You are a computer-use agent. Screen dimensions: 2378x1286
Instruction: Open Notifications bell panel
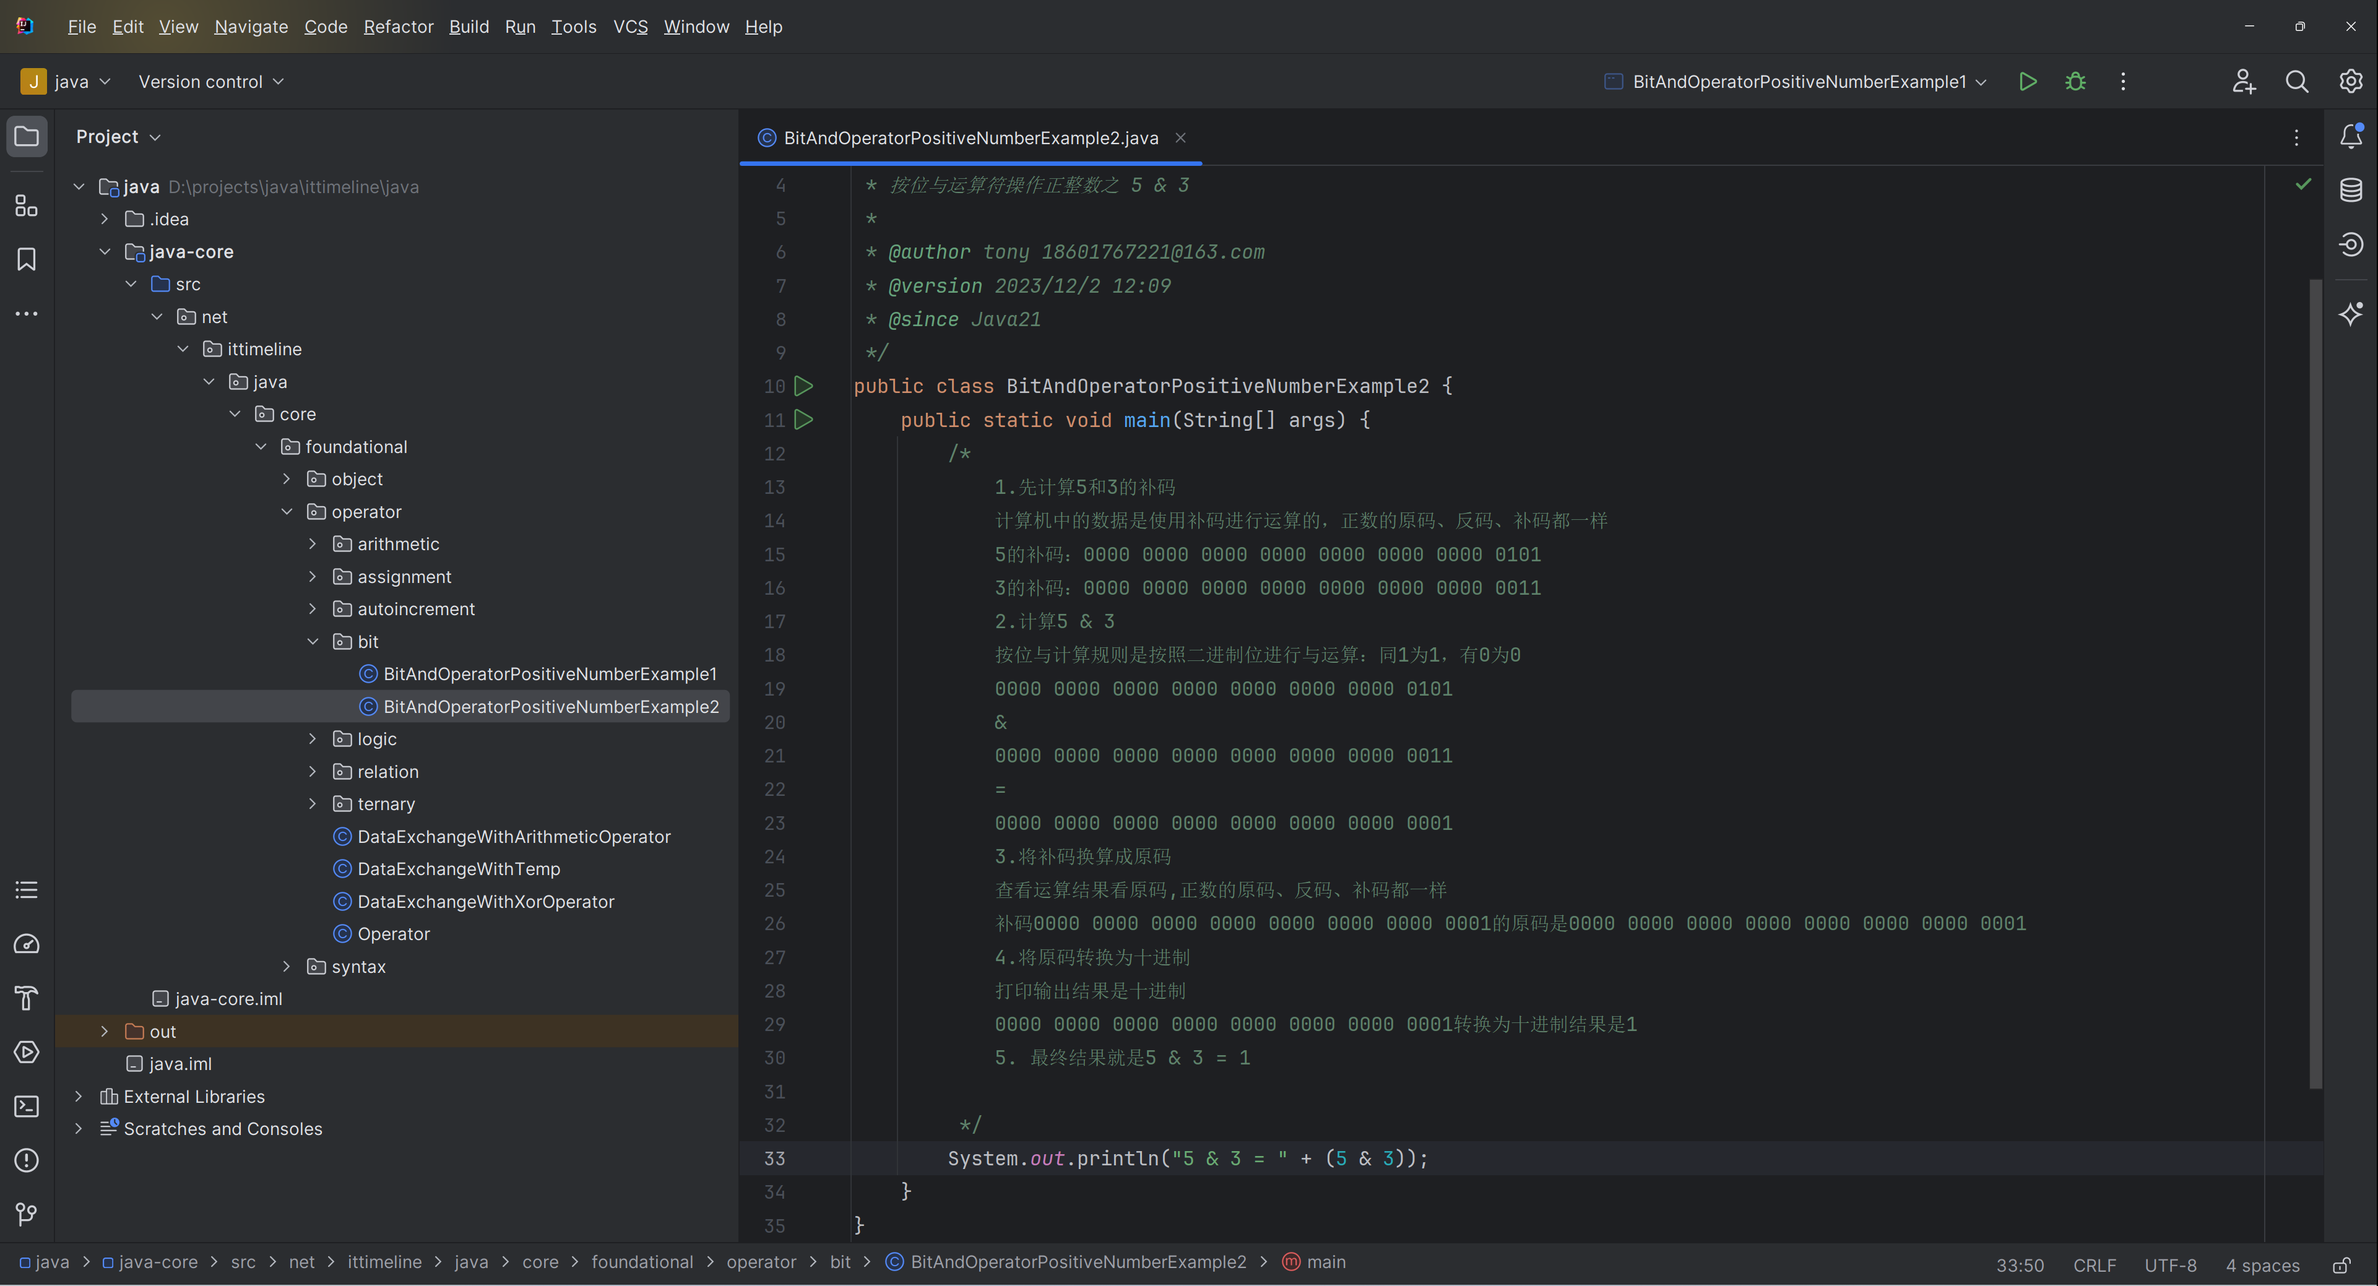point(2350,137)
